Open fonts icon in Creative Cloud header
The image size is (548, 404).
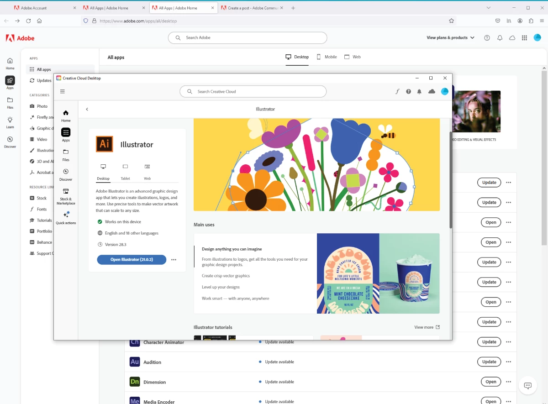pos(397,91)
